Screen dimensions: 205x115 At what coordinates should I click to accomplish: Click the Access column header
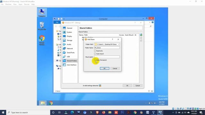121,35
